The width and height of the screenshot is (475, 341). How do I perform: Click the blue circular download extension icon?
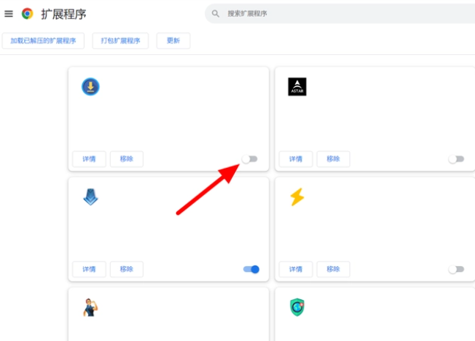(x=90, y=87)
